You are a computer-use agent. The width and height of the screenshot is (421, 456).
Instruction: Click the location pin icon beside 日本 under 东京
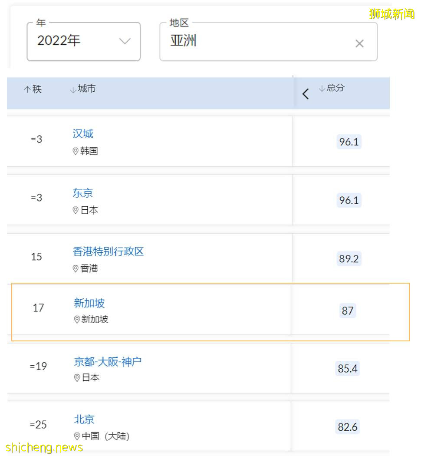click(75, 211)
